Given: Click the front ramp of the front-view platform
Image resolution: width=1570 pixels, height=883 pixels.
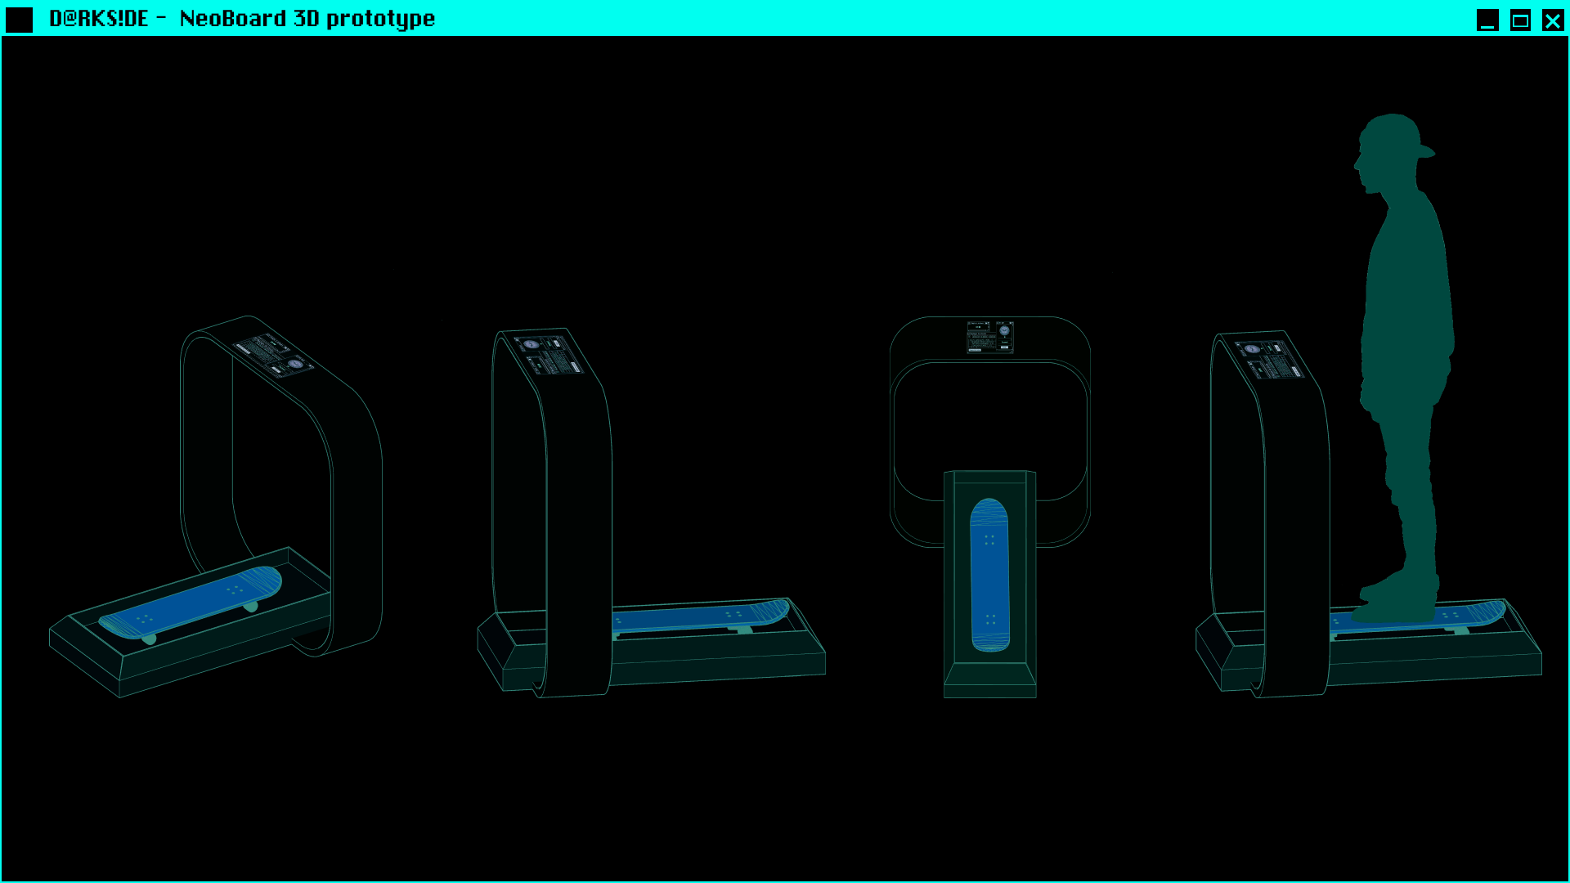Looking at the screenshot, I should tap(989, 675).
